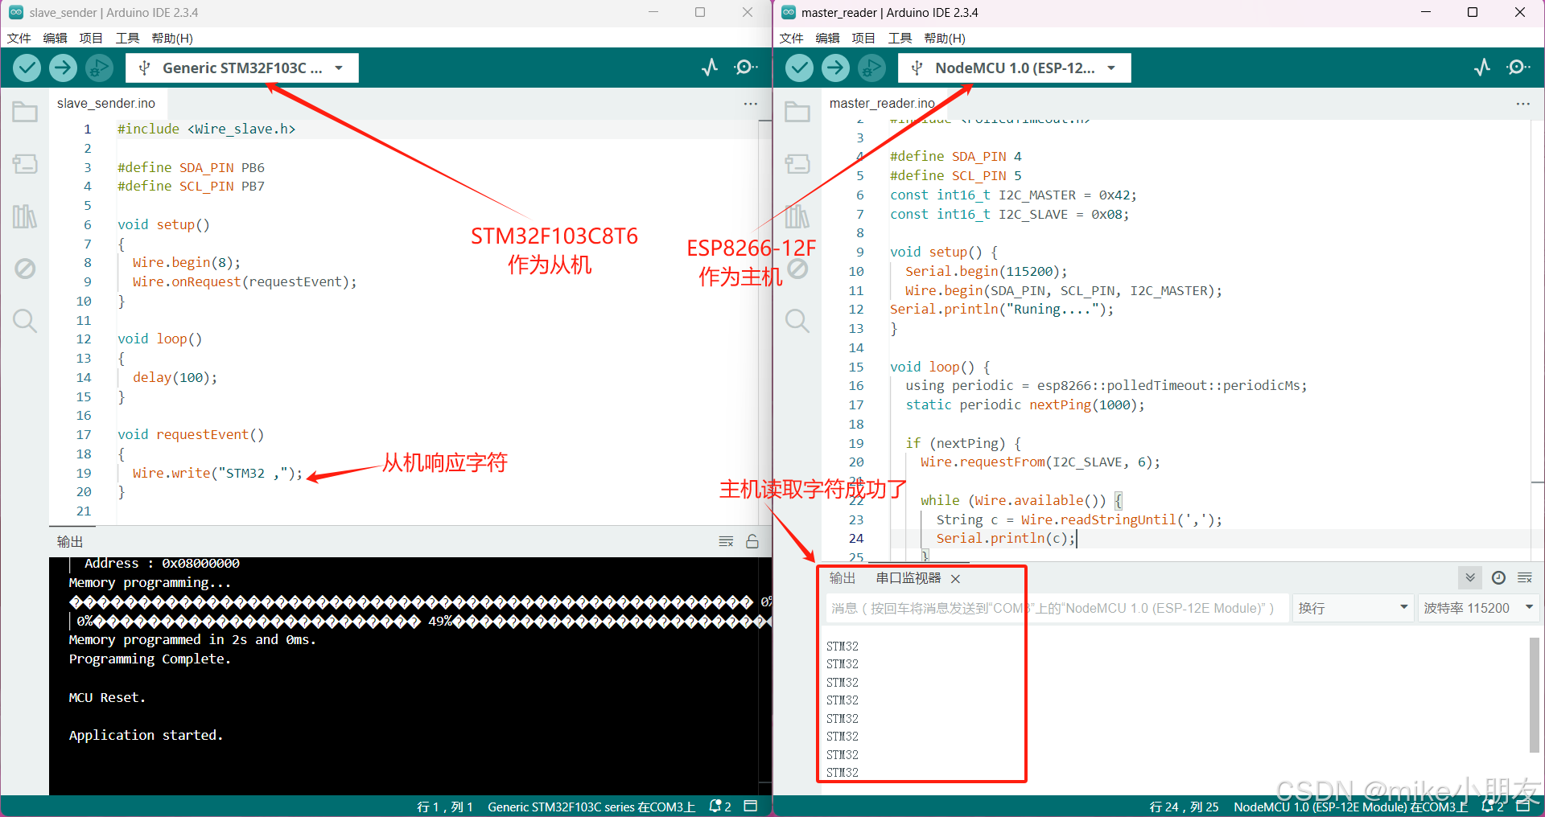Screen dimensions: 1545x817
Task: Open Debug panel in slave_sender sidebar
Action: point(25,269)
